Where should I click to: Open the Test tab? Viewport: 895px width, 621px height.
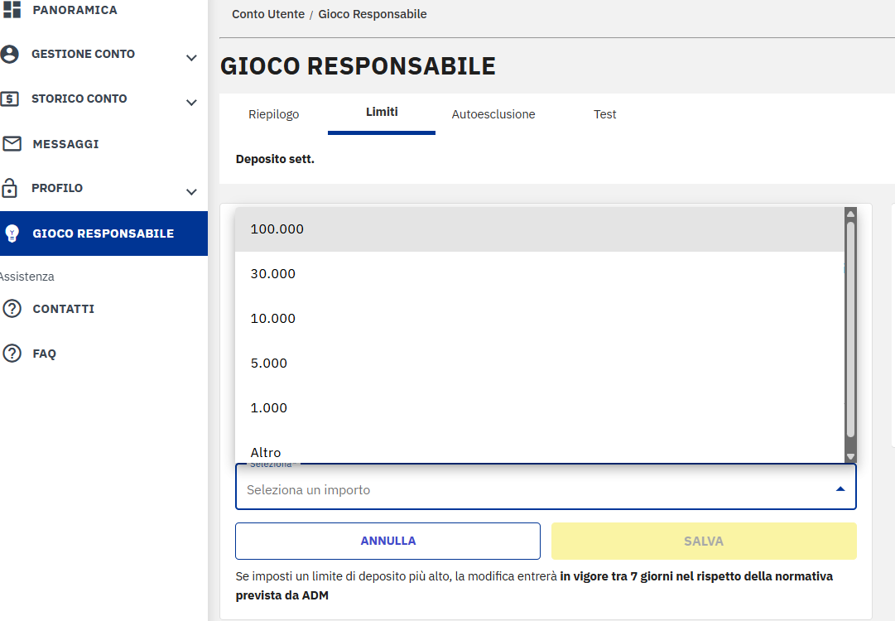[x=604, y=114]
